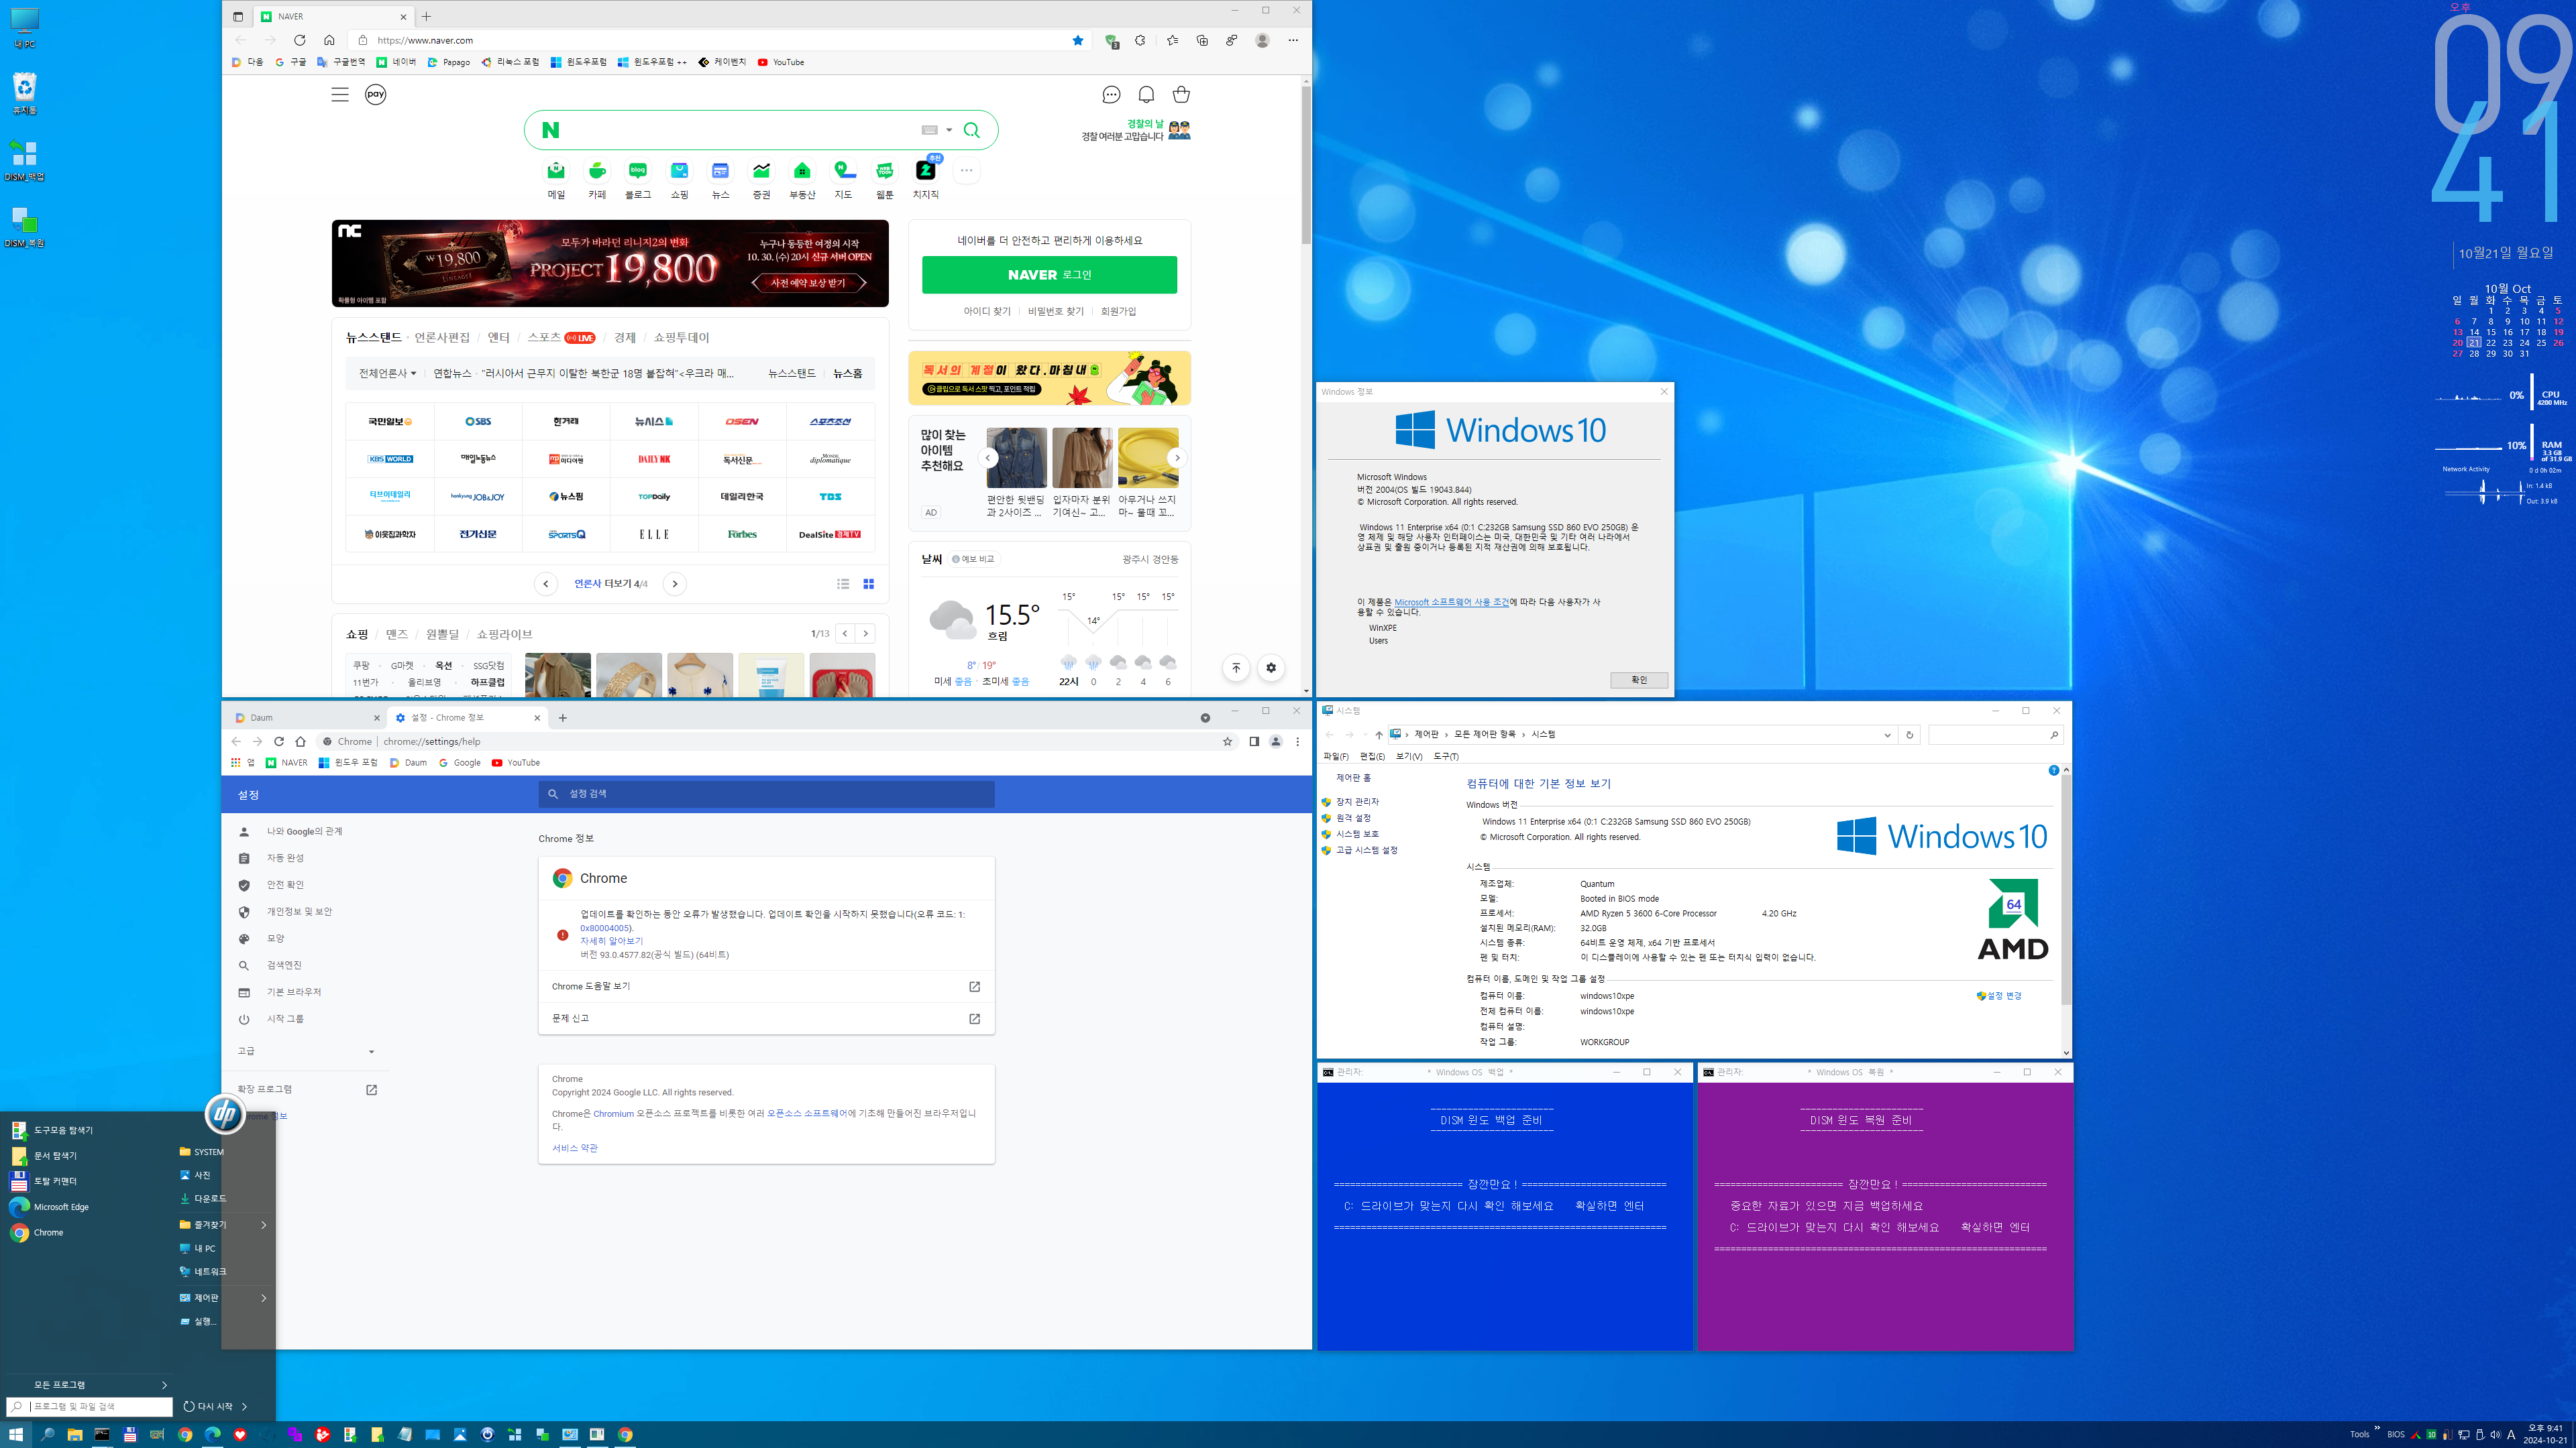Image resolution: width=2576 pixels, height=1448 pixels.
Task: Click Naver back-to-top arrow button
Action: 1236,668
